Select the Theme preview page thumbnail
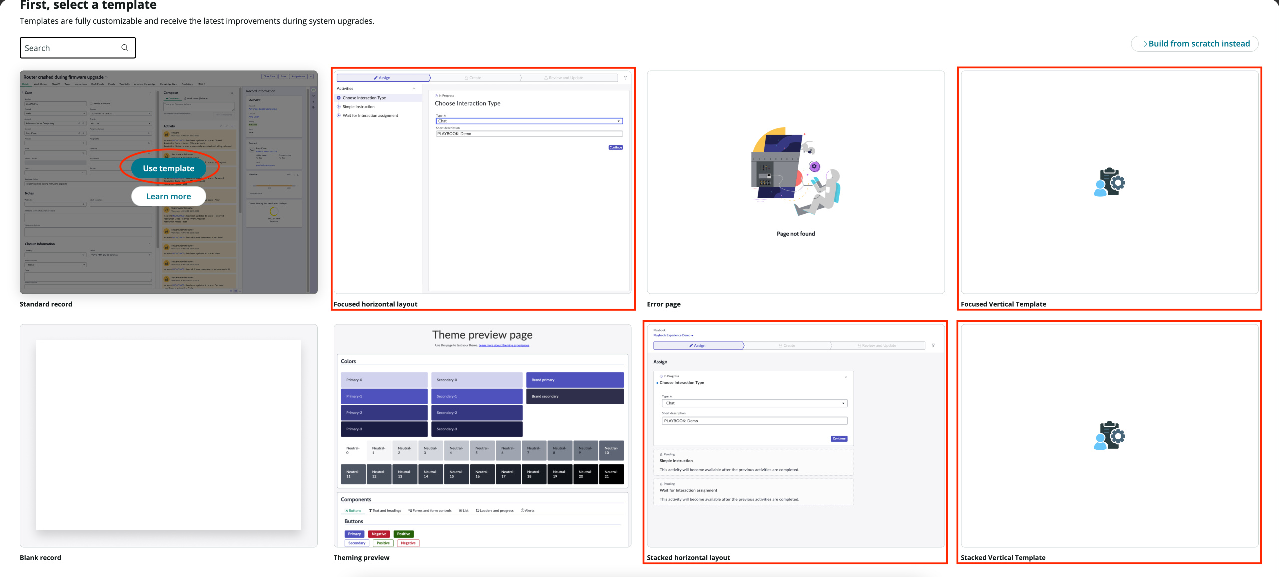The height and width of the screenshot is (577, 1279). 482,435
